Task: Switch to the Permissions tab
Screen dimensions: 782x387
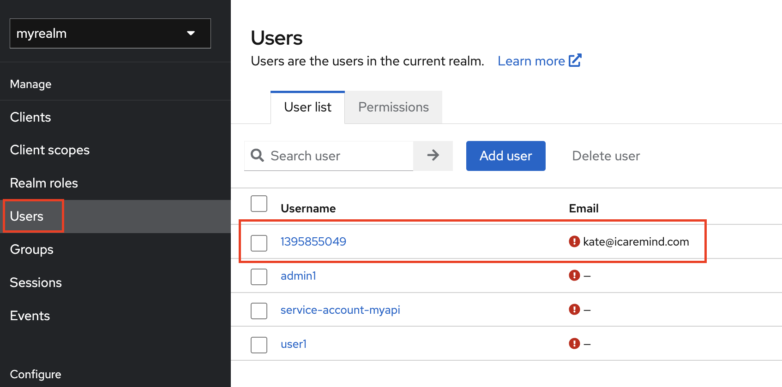Action: pyautogui.click(x=393, y=107)
